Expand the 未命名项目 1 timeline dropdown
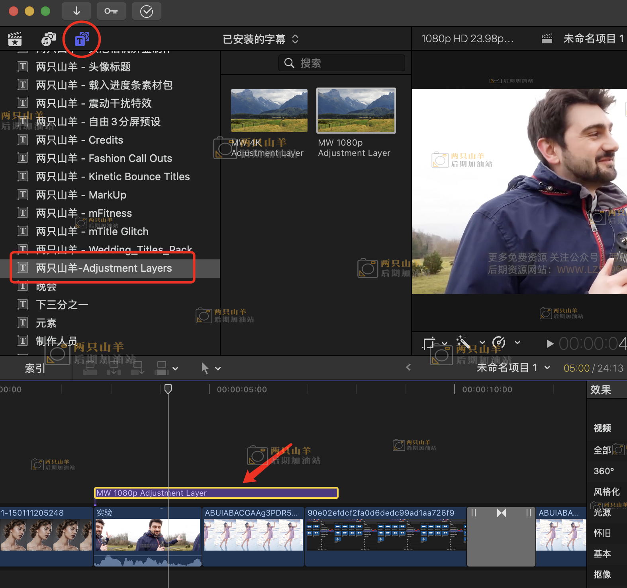 pos(547,368)
